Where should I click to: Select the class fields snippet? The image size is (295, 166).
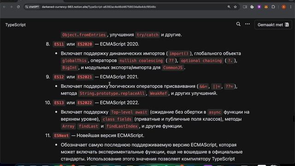point(117,119)
